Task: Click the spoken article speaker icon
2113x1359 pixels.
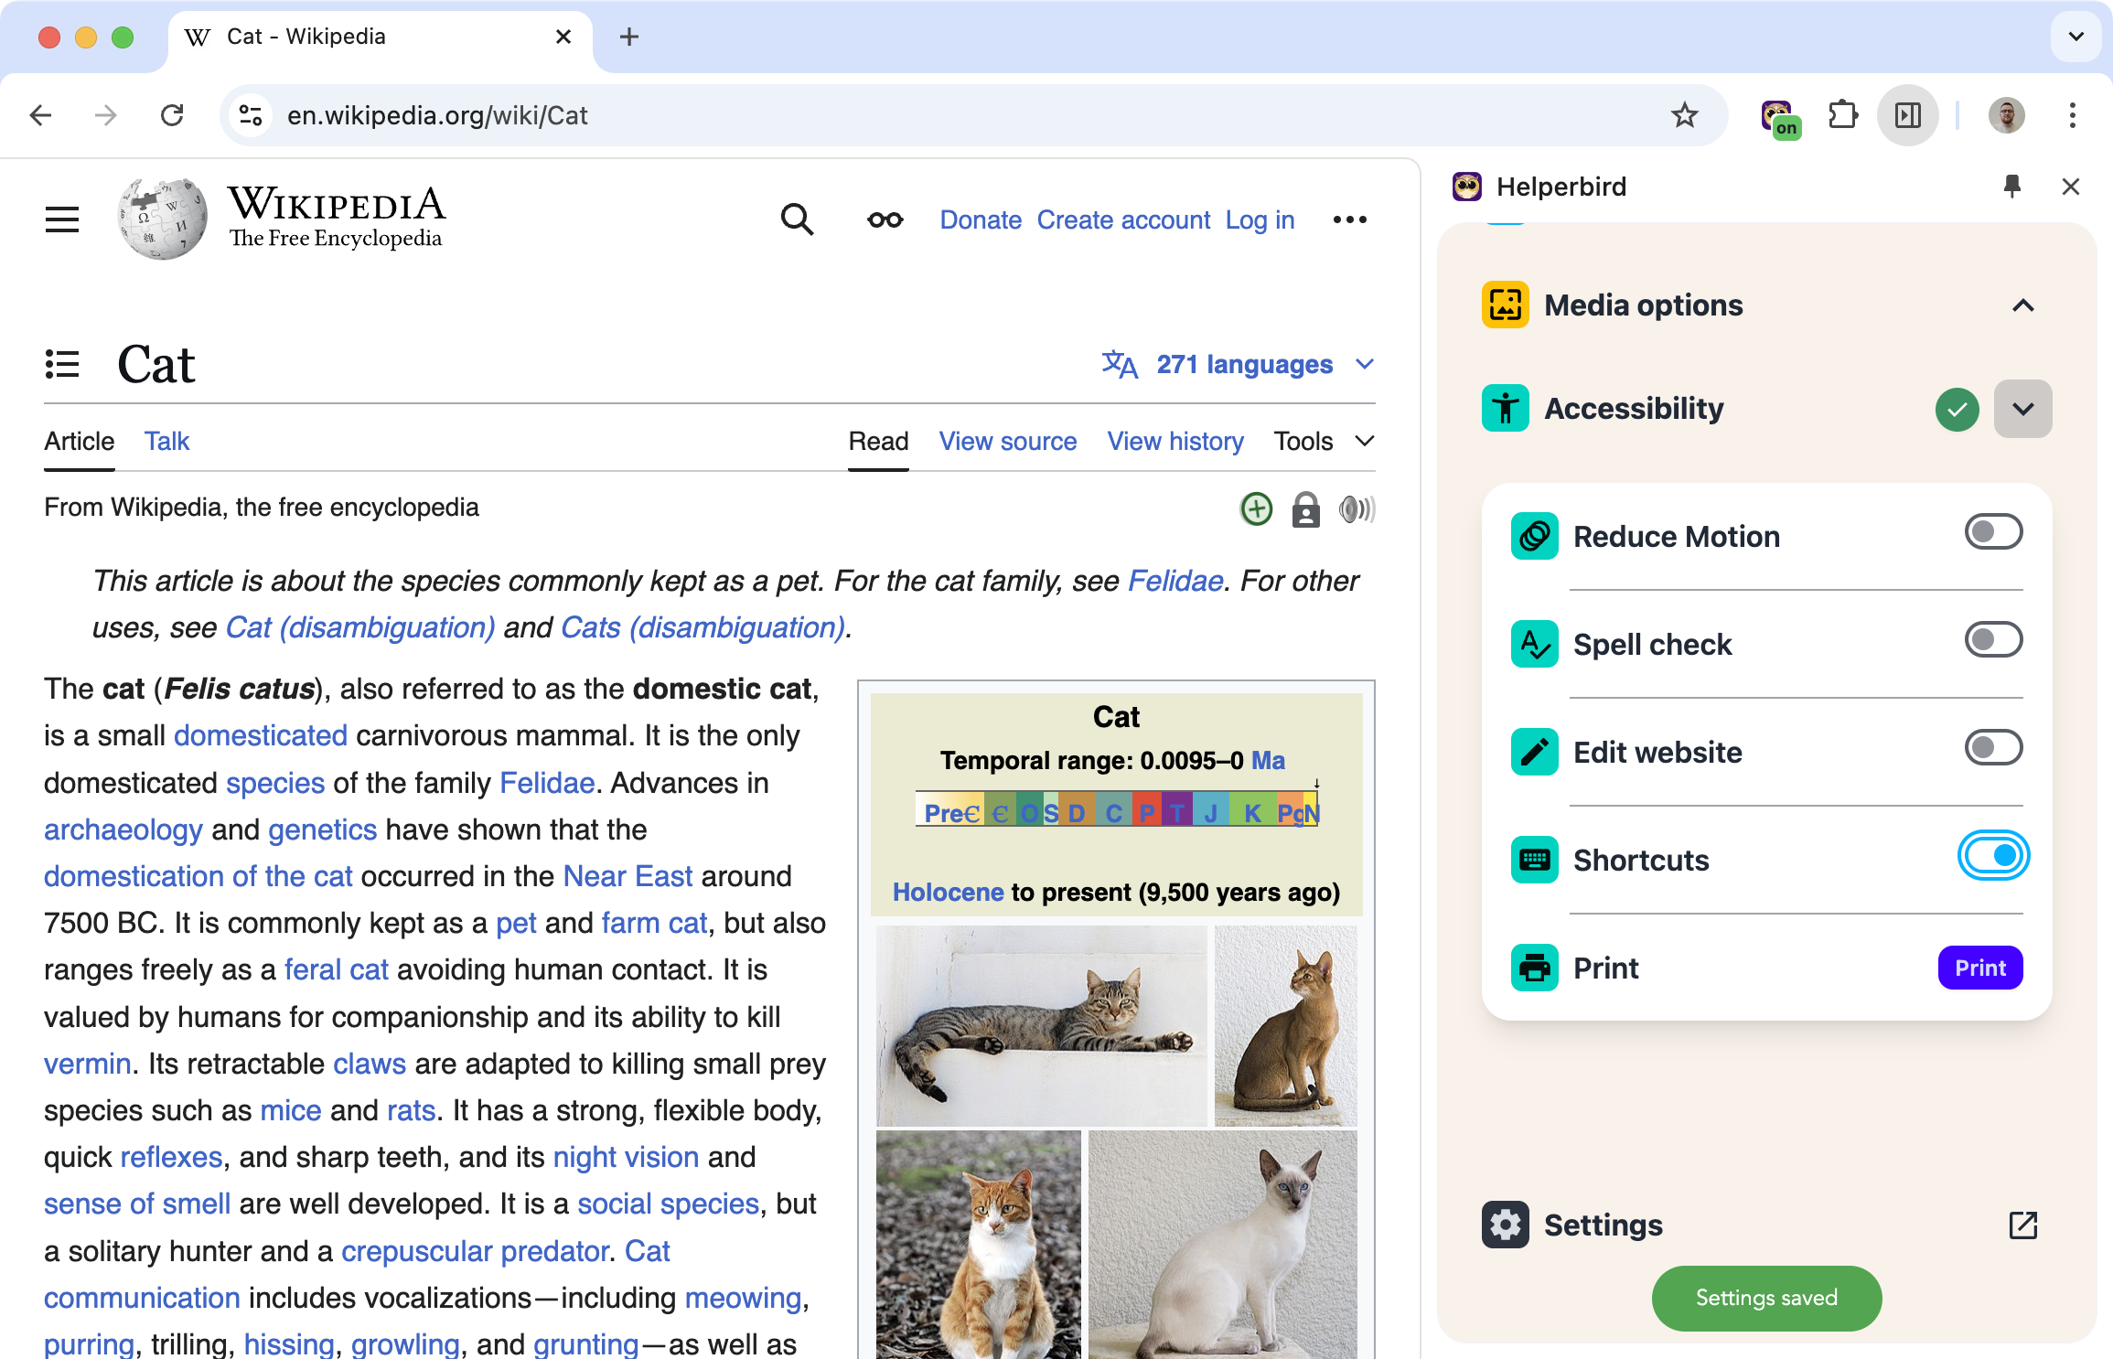Action: (1357, 509)
